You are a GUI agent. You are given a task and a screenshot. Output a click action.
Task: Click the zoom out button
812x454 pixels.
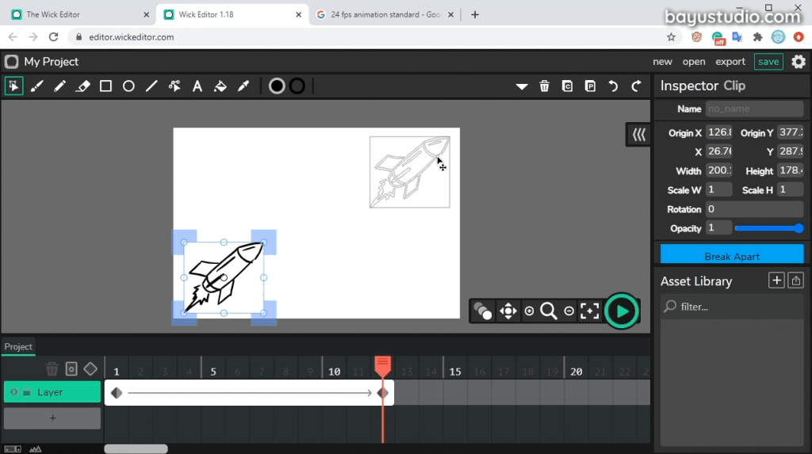tap(569, 311)
